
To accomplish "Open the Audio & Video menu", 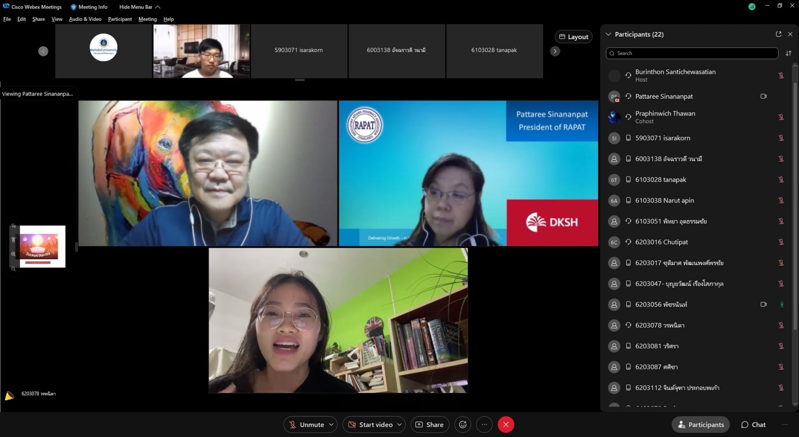I will [x=85, y=19].
